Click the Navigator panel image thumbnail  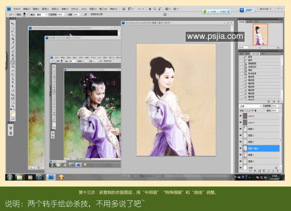pyautogui.click(x=260, y=34)
